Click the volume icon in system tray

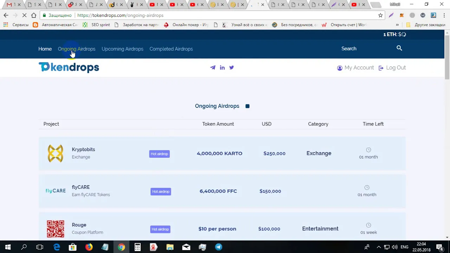394,247
